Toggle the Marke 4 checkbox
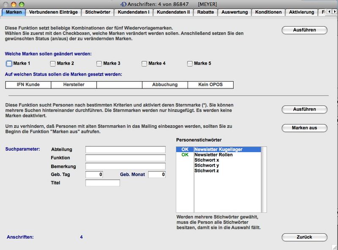This screenshot has height=250, width=338. coord(144,64)
